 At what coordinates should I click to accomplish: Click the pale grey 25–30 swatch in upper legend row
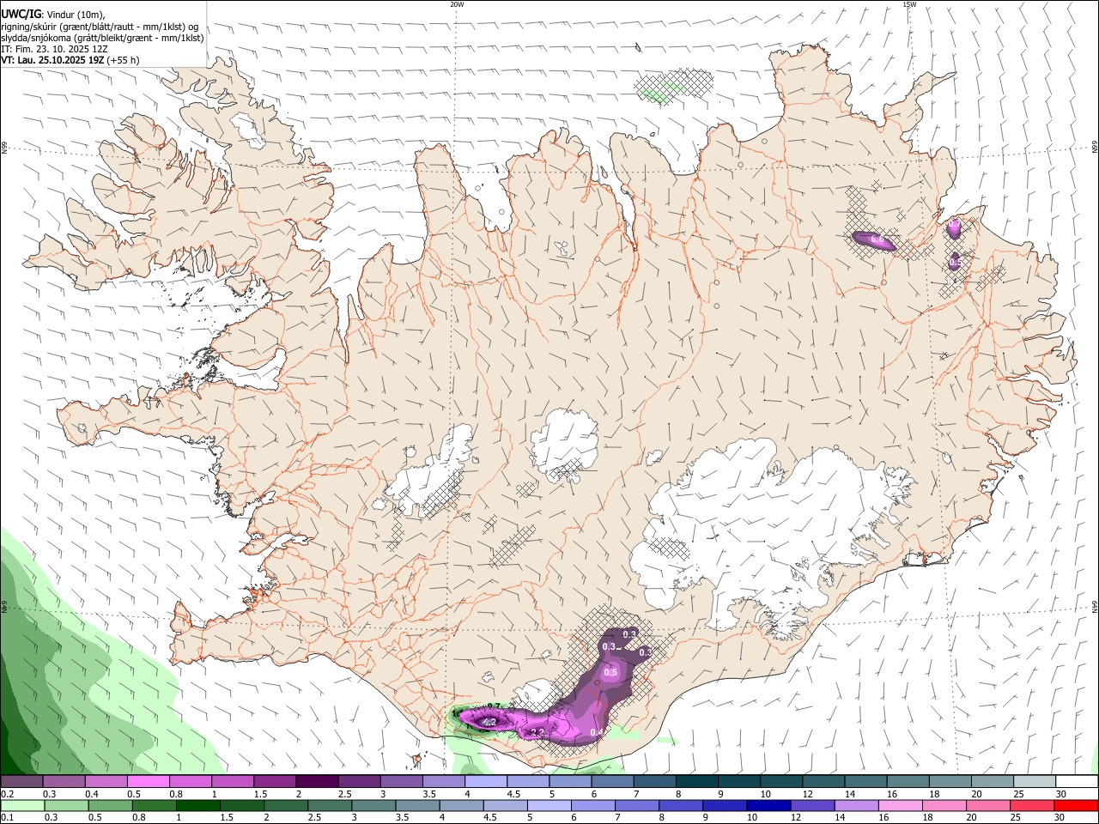coord(1034,781)
